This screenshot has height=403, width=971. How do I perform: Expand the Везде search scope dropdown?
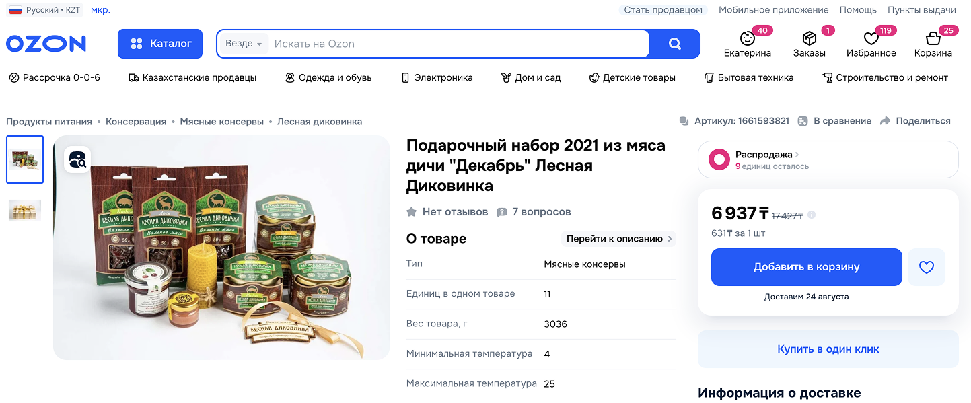[243, 44]
